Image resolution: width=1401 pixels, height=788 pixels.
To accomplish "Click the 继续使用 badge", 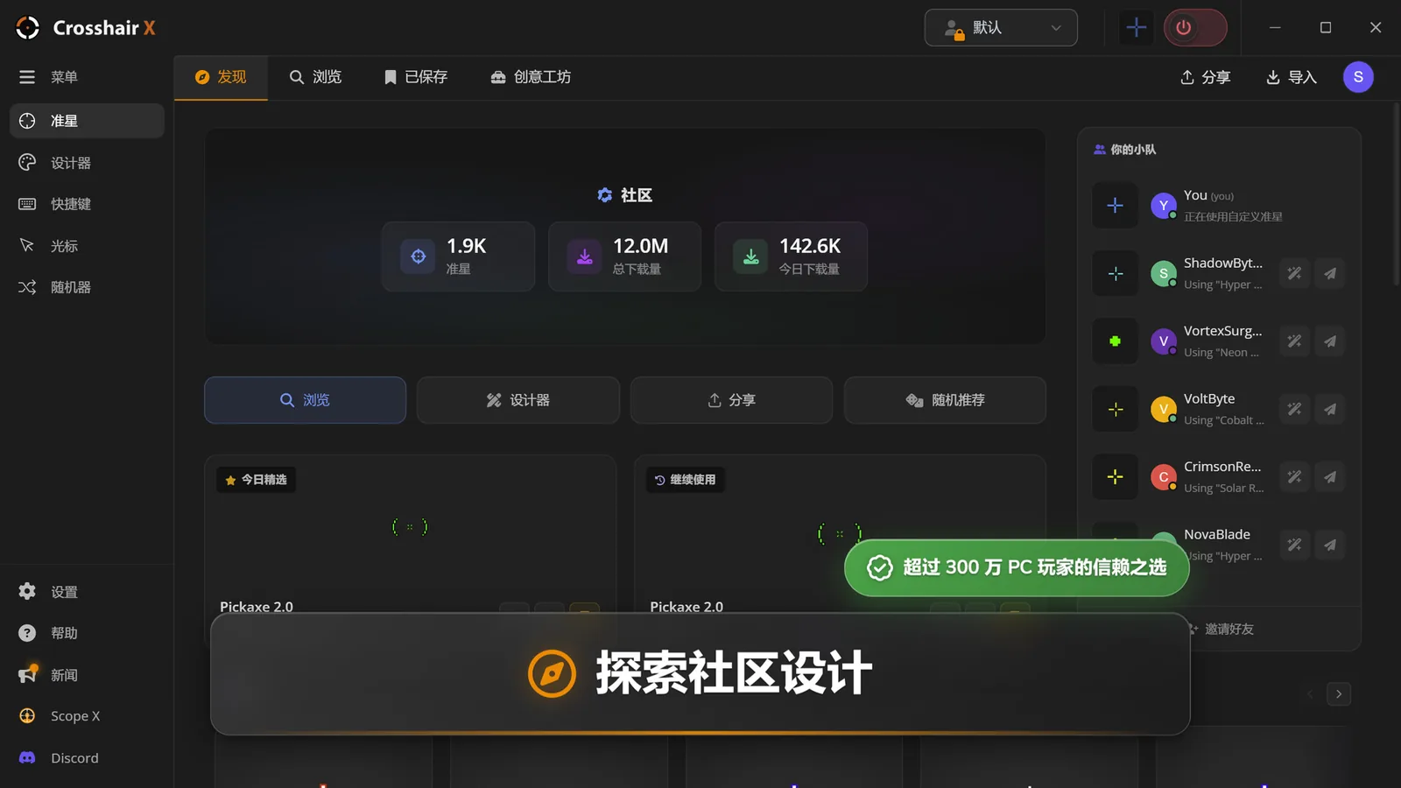I will point(685,480).
